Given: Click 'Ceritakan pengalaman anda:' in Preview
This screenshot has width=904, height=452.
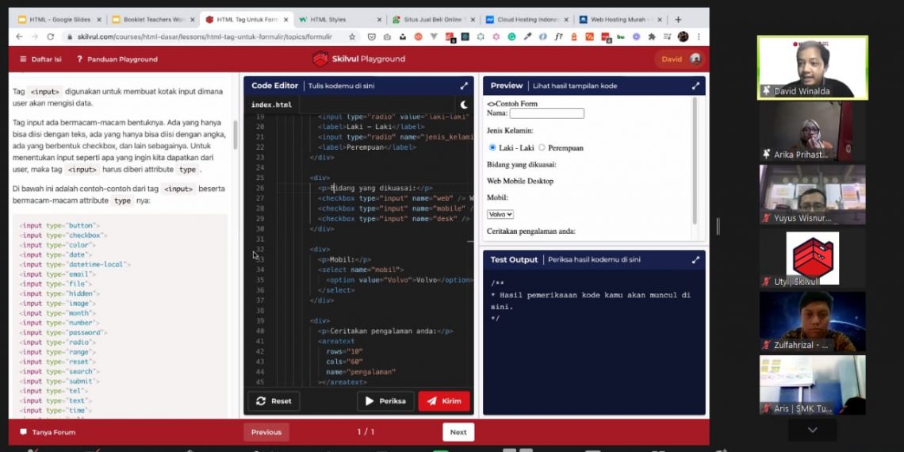Looking at the screenshot, I should (531, 232).
